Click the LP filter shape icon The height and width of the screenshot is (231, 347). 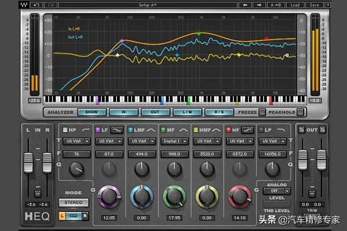pyautogui.click(x=281, y=130)
